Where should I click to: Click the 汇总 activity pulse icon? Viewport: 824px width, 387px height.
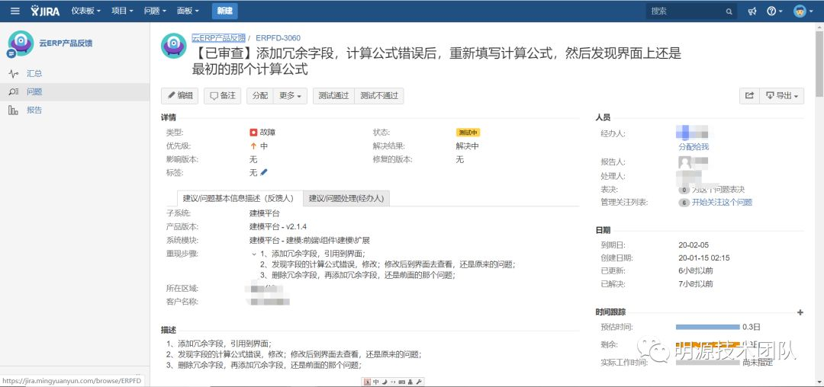[14, 74]
